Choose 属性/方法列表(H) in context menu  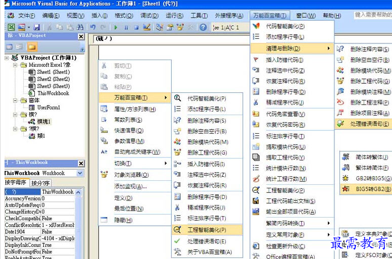135,109
